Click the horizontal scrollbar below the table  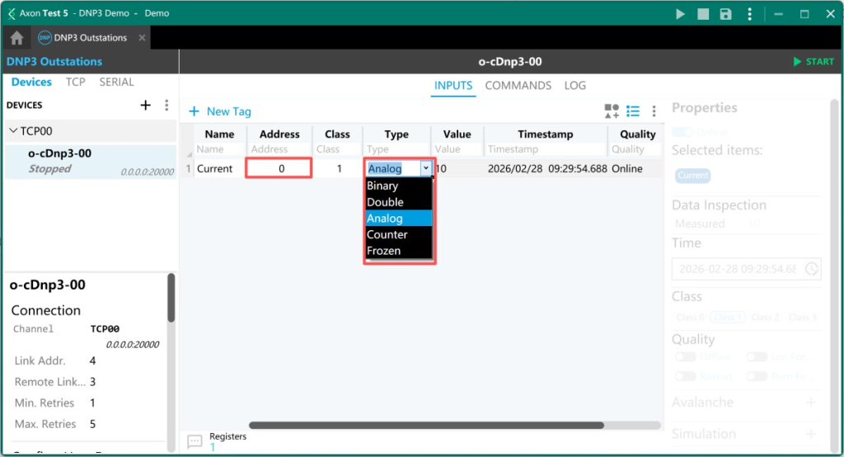tap(454, 426)
